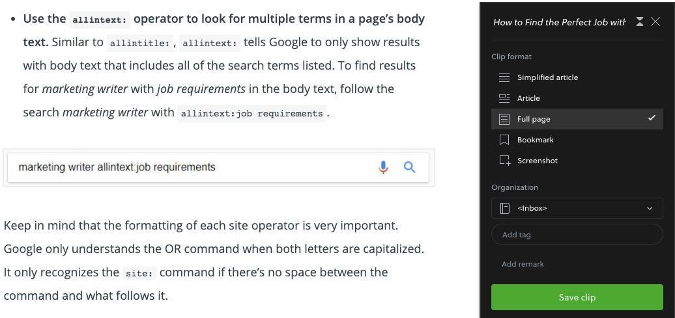This screenshot has height=318, width=675.
Task: Click the Article format icon
Action: [x=504, y=98]
